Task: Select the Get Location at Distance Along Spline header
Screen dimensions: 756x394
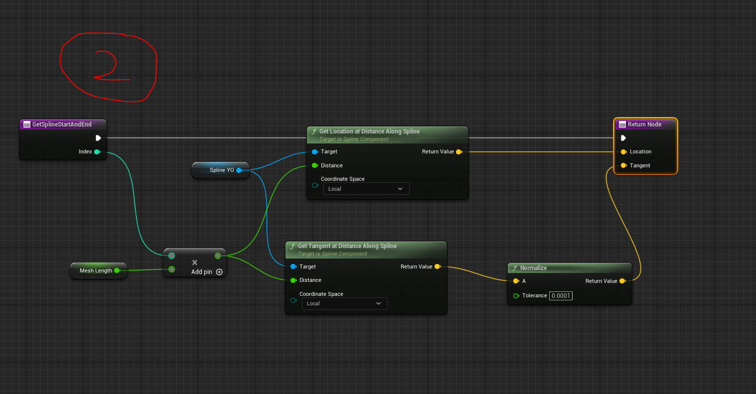Action: coord(387,135)
